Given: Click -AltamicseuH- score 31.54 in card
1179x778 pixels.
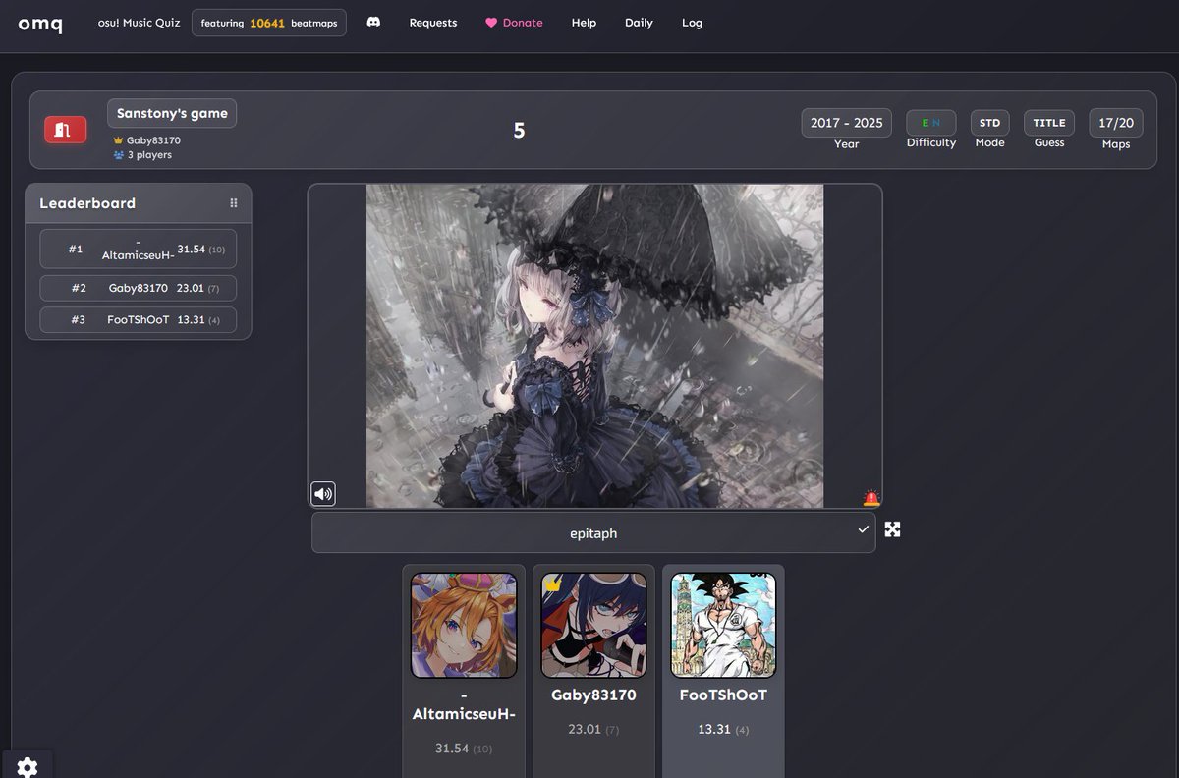Looking at the screenshot, I should pos(464,749).
